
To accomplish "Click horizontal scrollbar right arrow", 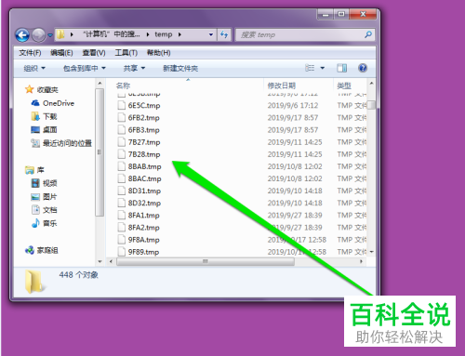I will (362, 261).
